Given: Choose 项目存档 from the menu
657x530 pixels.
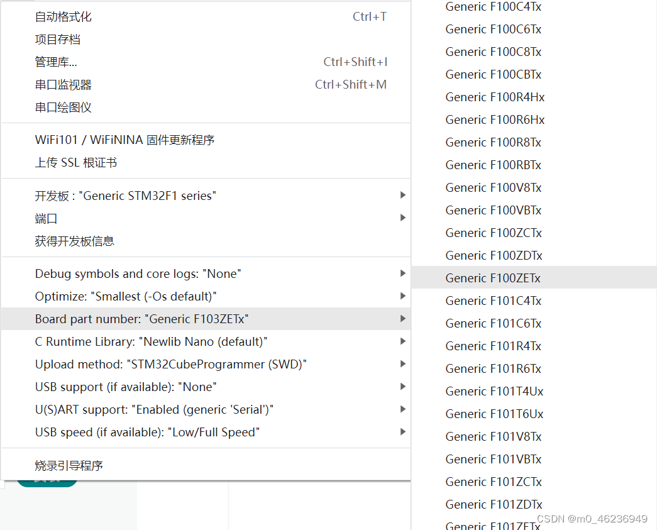Looking at the screenshot, I should [x=206, y=40].
